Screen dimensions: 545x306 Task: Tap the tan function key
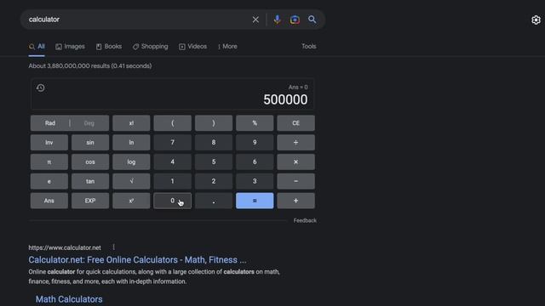(x=90, y=181)
